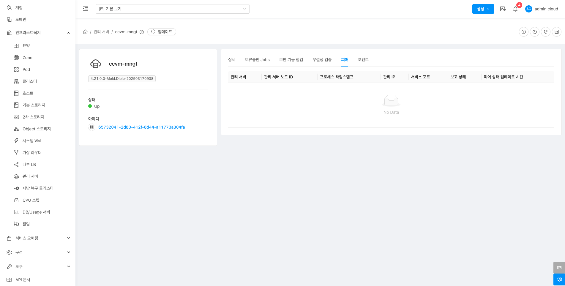
Task: Open the blue settings gear button
Action: coord(559,279)
